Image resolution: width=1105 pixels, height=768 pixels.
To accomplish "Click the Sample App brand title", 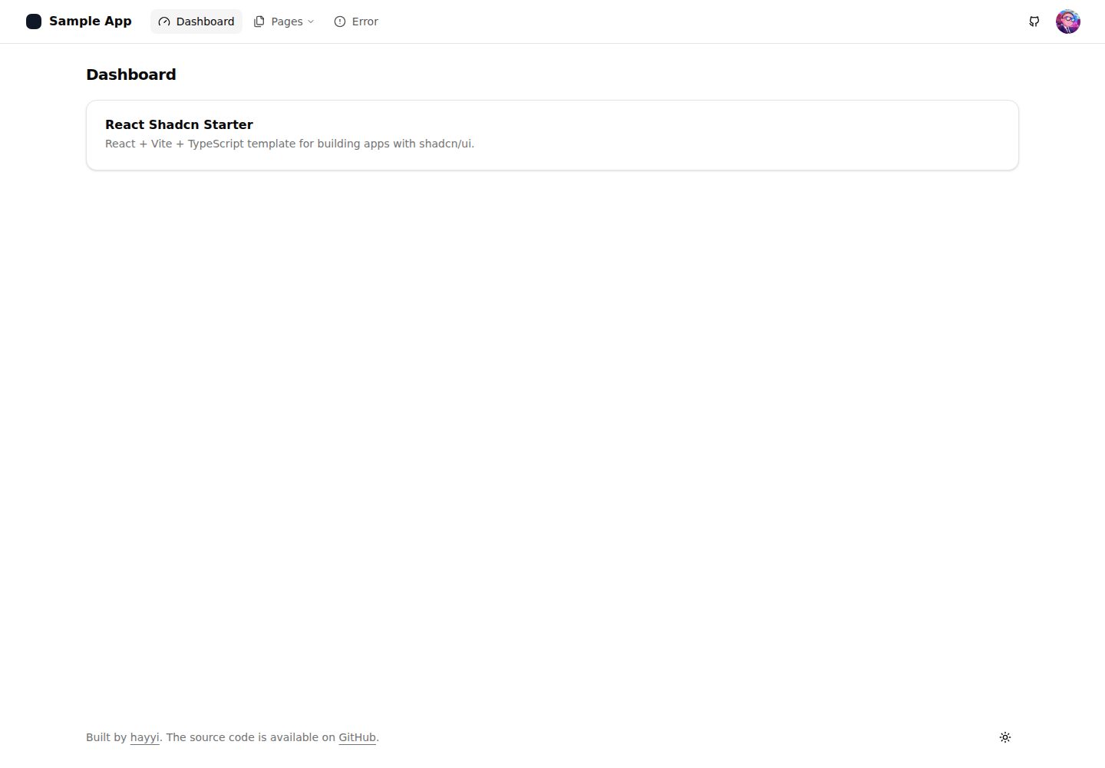I will pyautogui.click(x=91, y=22).
